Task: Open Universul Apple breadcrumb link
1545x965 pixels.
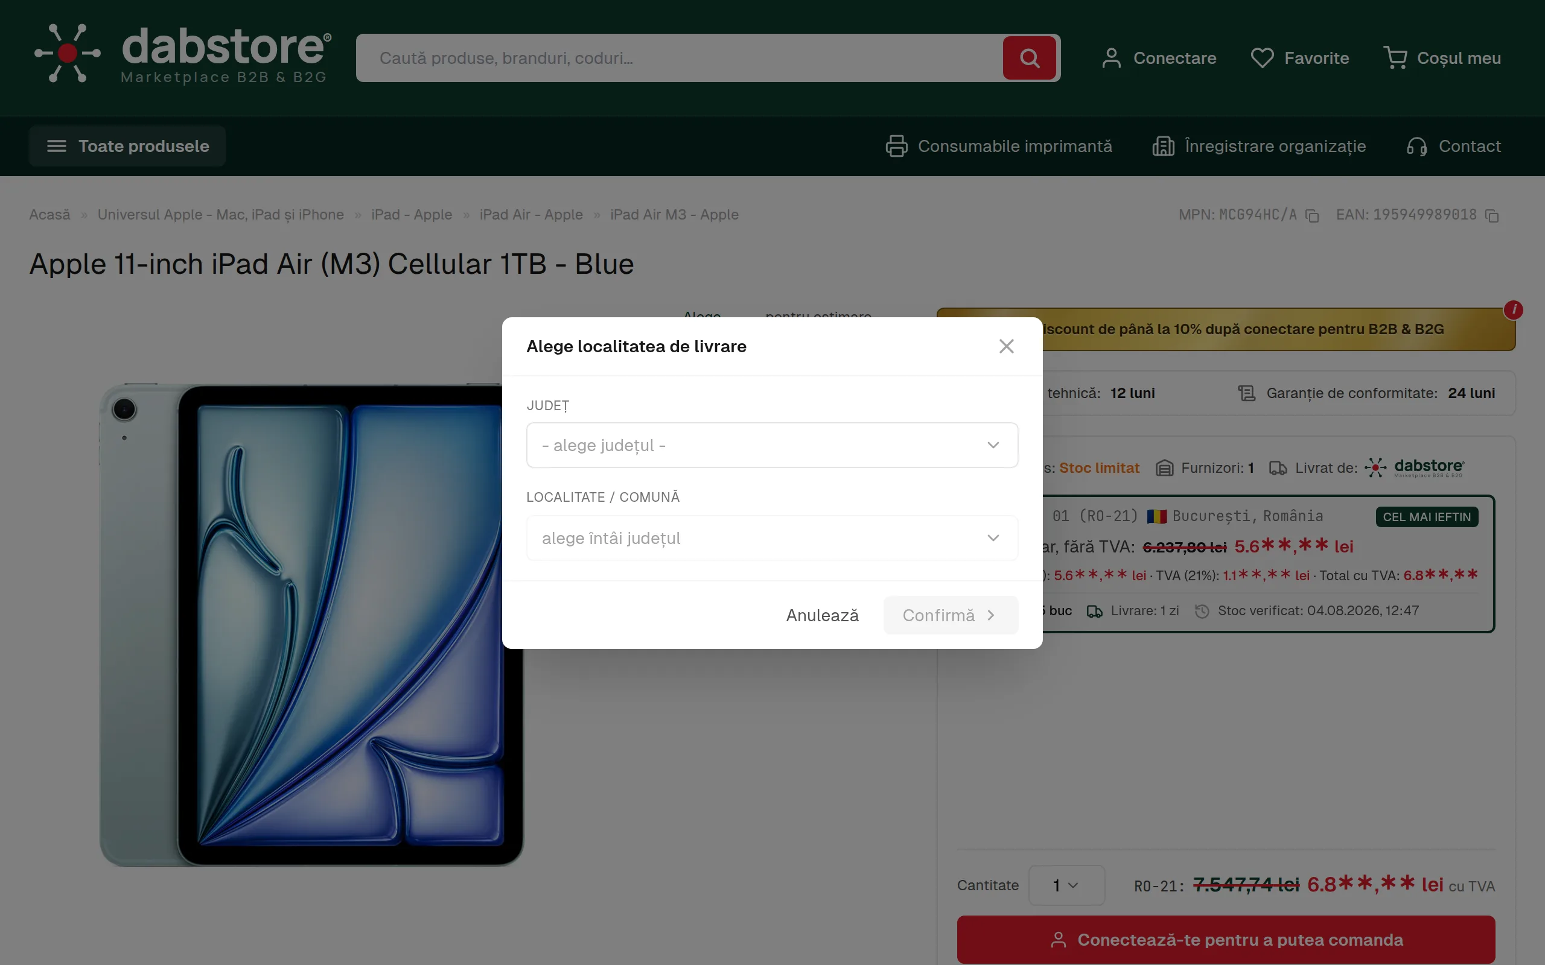Action: click(220, 215)
